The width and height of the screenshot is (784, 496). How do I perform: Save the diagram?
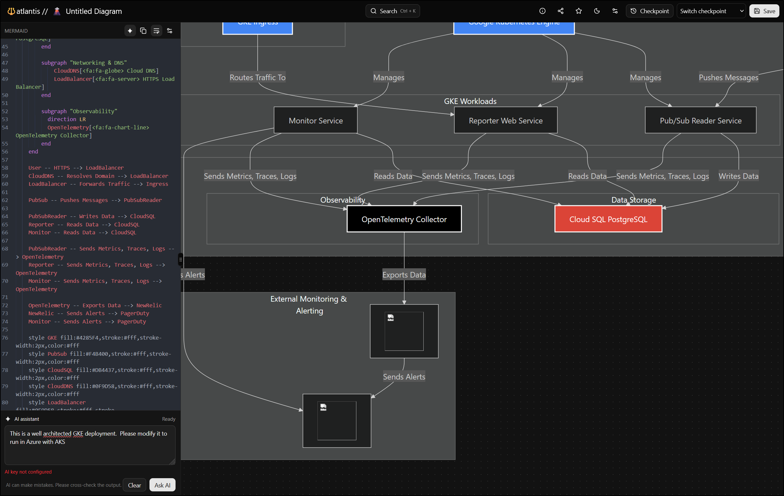764,11
